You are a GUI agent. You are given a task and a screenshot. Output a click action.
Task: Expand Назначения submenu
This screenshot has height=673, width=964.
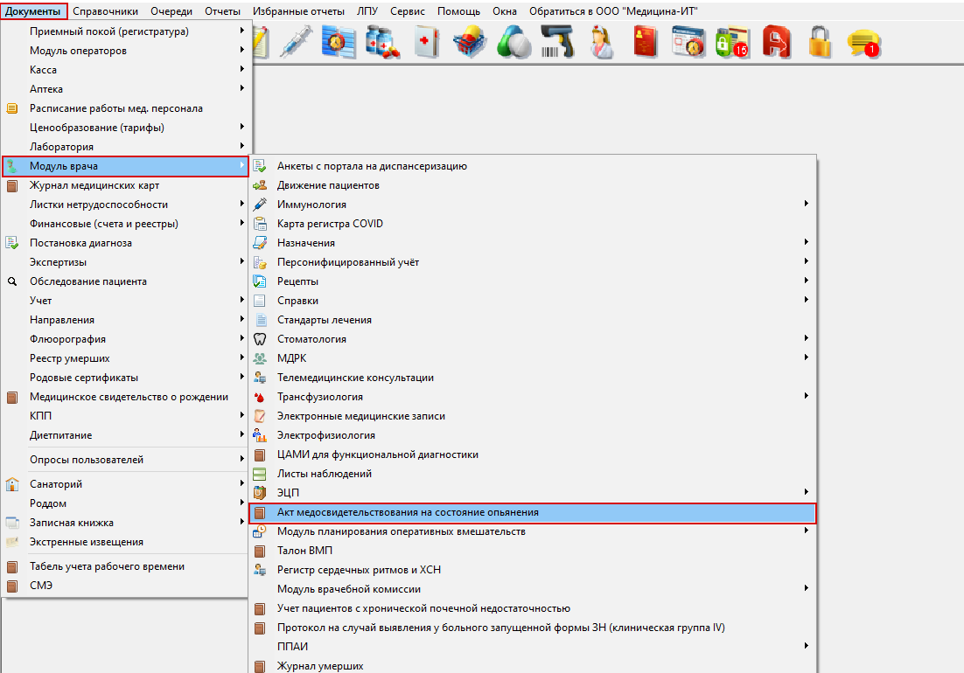[x=533, y=243]
